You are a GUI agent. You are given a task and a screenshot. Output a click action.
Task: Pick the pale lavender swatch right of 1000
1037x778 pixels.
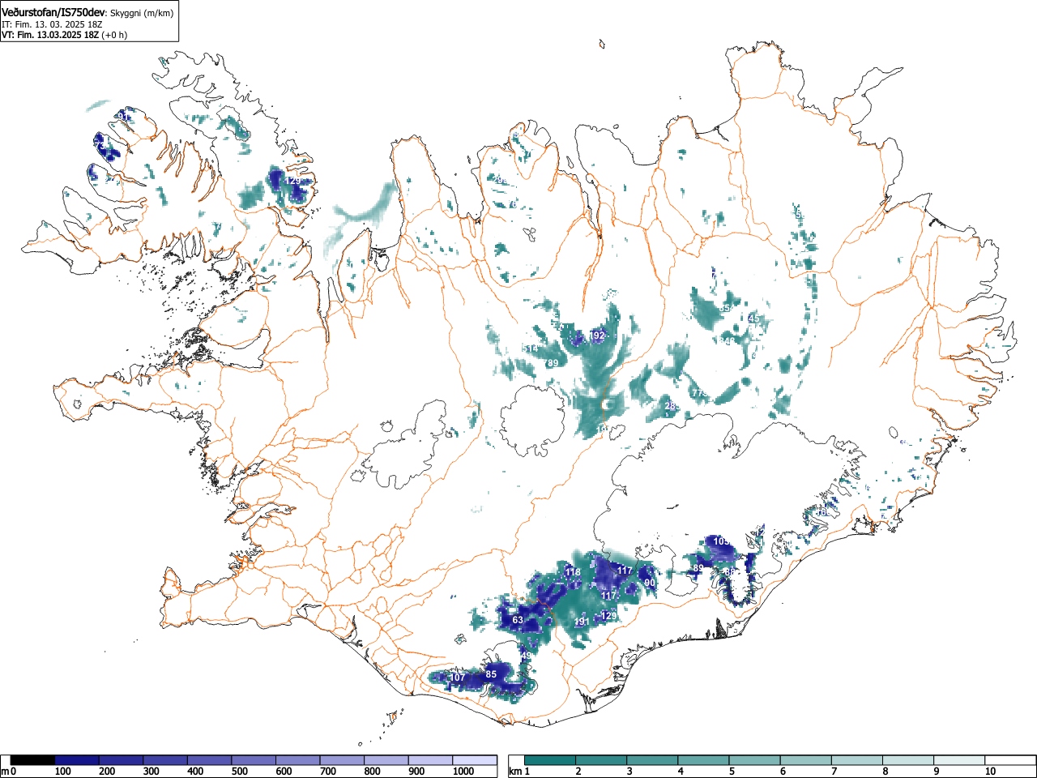coord(475,760)
